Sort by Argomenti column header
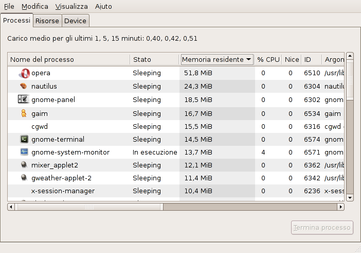The width and height of the screenshot is (361, 253). [x=333, y=59]
